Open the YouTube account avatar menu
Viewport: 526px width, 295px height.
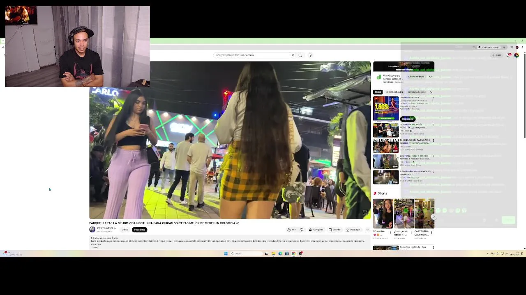tap(517, 55)
